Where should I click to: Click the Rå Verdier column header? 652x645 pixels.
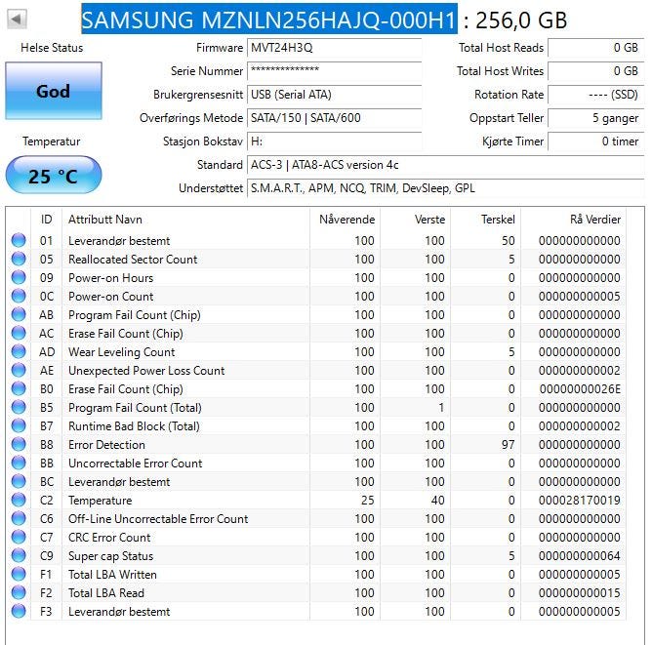(x=573, y=219)
